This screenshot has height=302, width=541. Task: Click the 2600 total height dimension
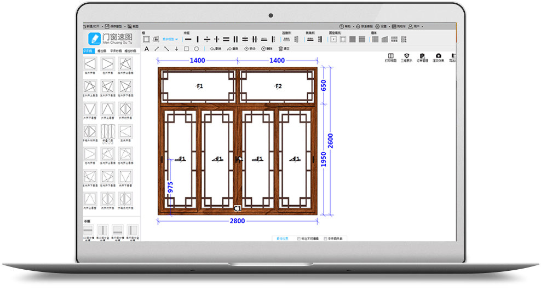[x=331, y=141]
